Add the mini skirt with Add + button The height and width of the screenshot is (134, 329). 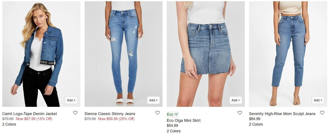click(236, 100)
